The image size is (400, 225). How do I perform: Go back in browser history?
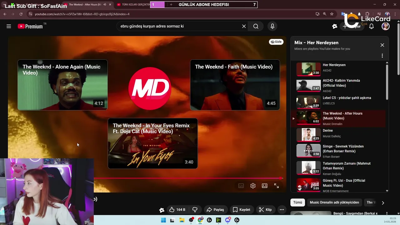coord(5,14)
